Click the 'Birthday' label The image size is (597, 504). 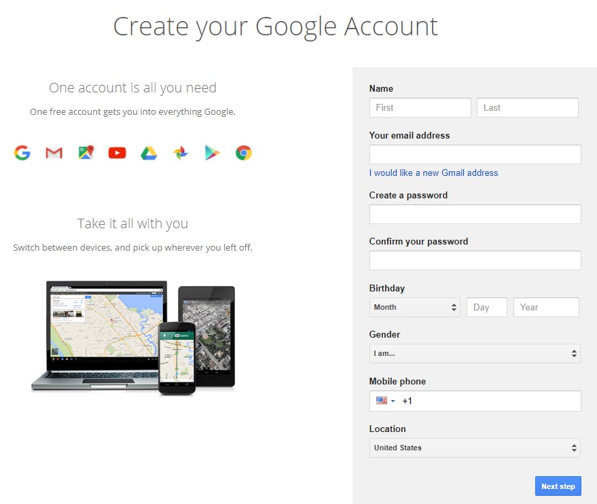(387, 288)
